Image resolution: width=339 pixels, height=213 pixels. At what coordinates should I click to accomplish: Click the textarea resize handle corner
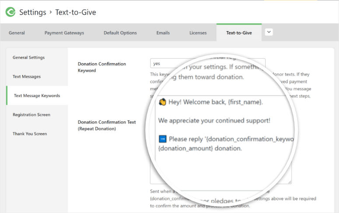click(290, 182)
